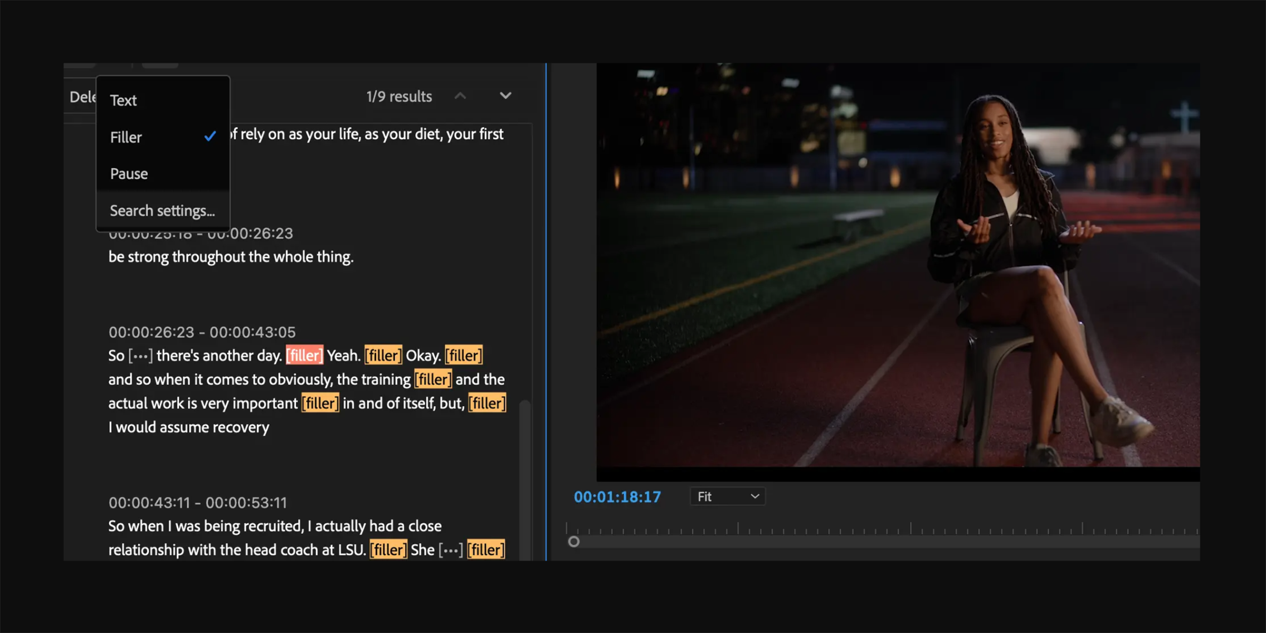This screenshot has width=1266, height=633.
Task: Select the Filler menu entry
Action: point(126,137)
